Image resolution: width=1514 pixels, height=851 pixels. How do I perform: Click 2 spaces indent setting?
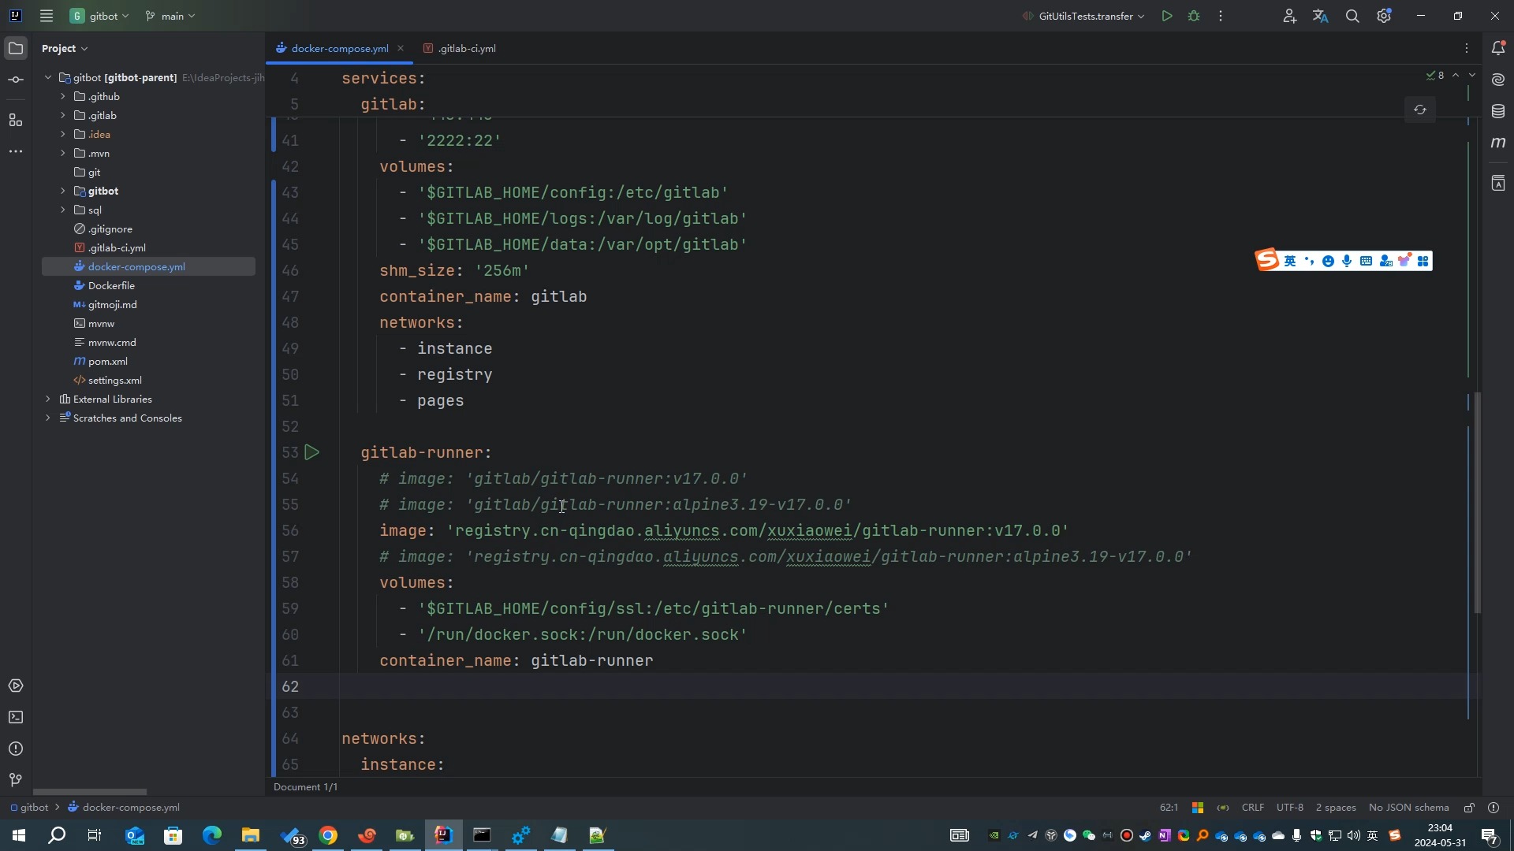pos(1336,808)
